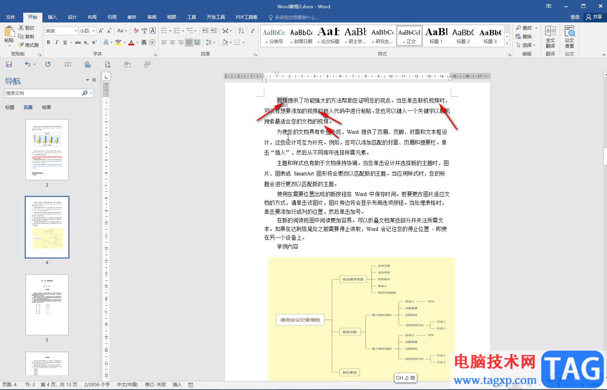
Task: Increase paragraph indent
Action: click(214, 31)
